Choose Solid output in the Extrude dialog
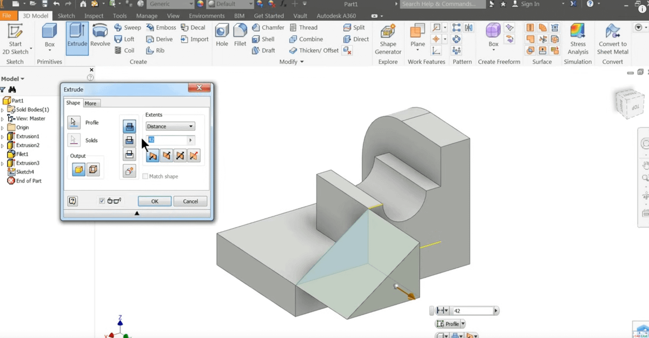This screenshot has height=338, width=649. (79, 170)
